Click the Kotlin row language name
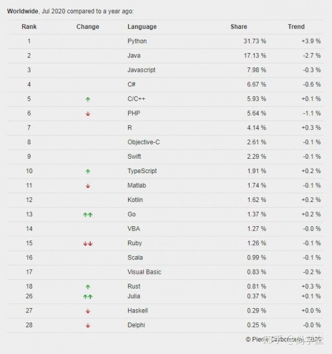The height and width of the screenshot is (354, 332). coord(135,200)
